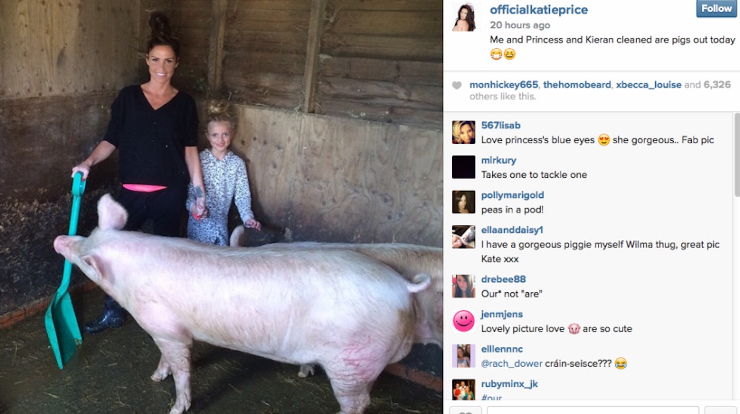Click drebee88's profile avatar

point(464,286)
